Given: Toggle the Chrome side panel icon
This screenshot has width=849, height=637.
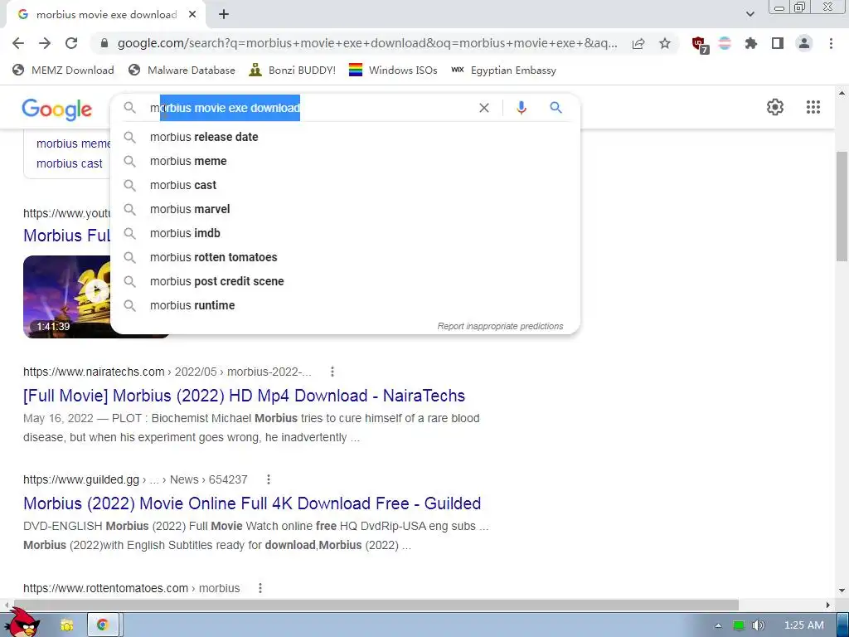Looking at the screenshot, I should click(x=778, y=43).
